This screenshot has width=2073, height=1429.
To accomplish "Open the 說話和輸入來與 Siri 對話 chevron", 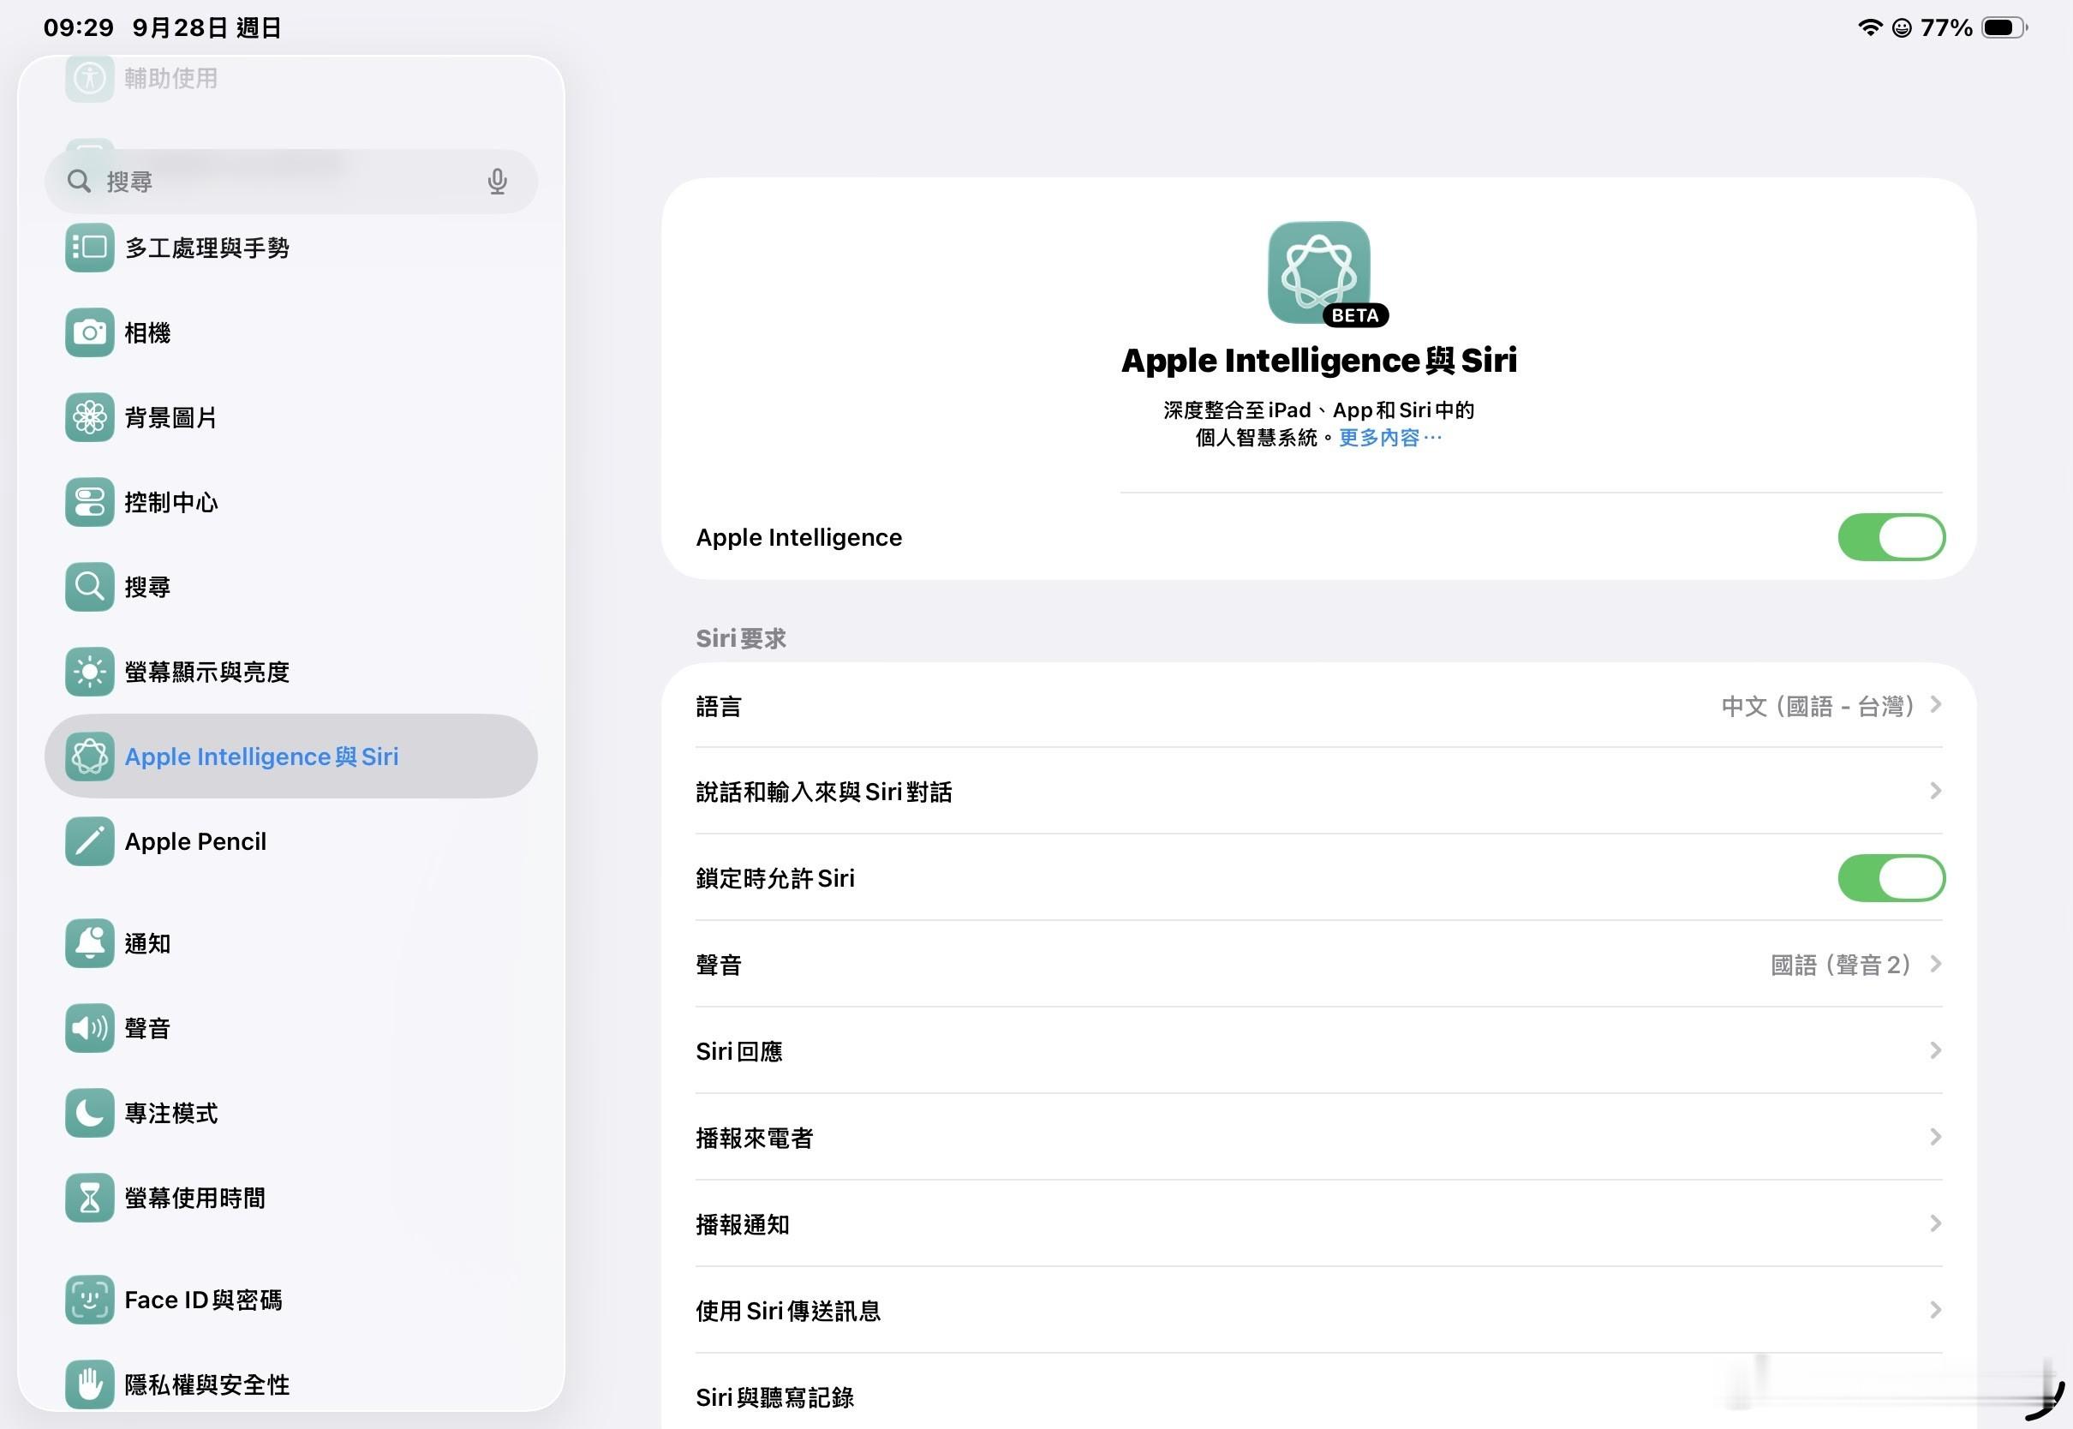I will coord(1936,792).
